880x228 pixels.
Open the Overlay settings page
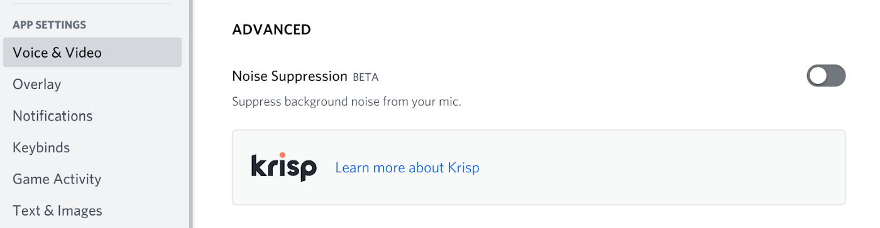tap(37, 84)
